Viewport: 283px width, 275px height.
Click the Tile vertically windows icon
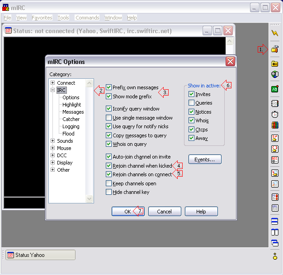tap(275, 232)
